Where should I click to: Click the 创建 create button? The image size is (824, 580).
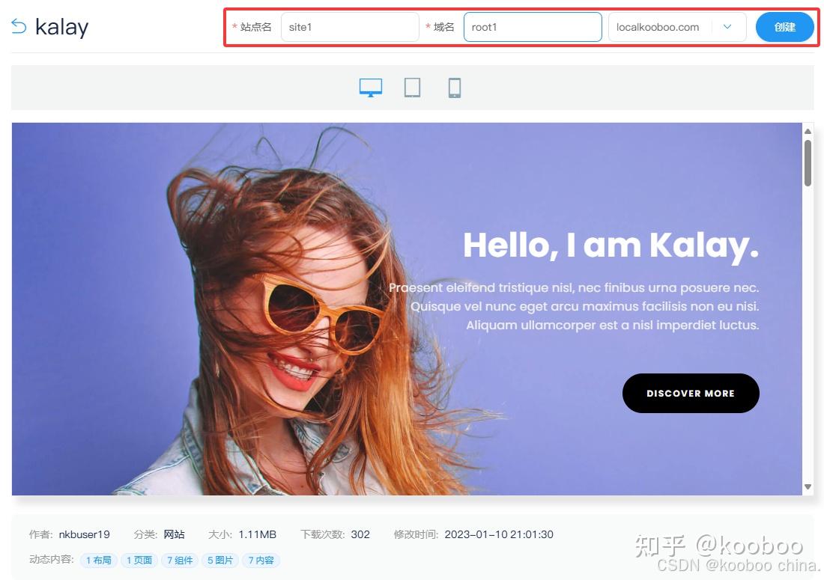coord(784,27)
